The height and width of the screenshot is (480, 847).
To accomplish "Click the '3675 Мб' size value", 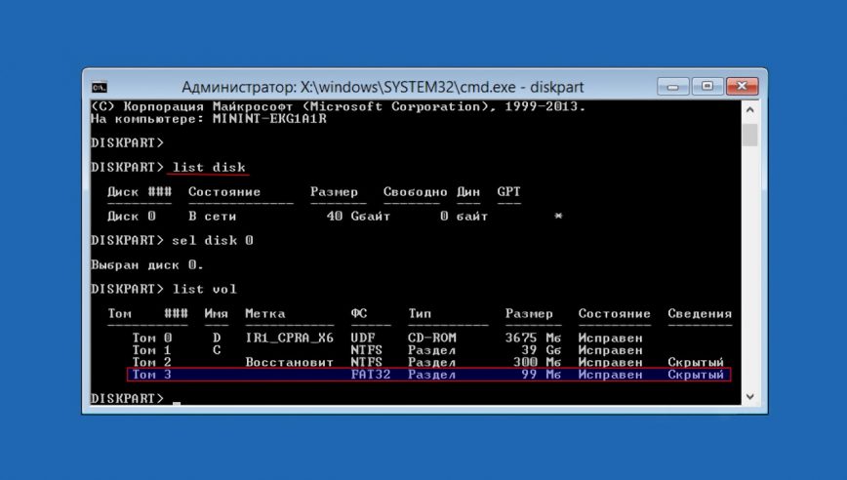I will (x=533, y=338).
